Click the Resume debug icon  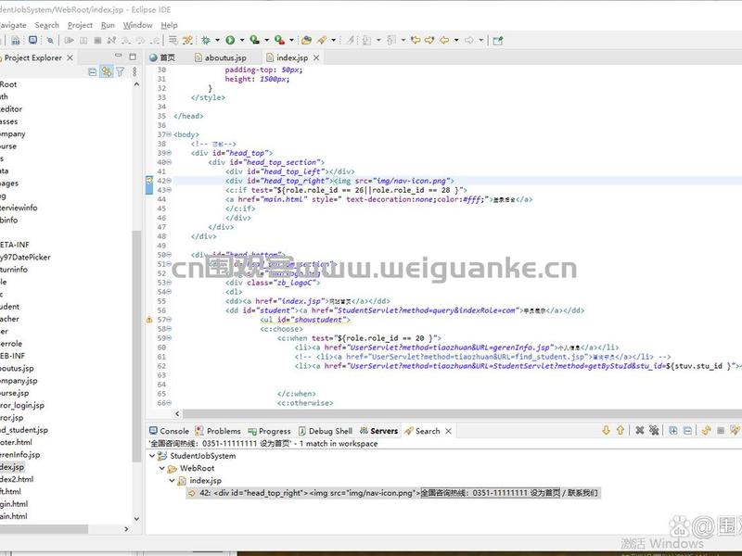click(69, 40)
